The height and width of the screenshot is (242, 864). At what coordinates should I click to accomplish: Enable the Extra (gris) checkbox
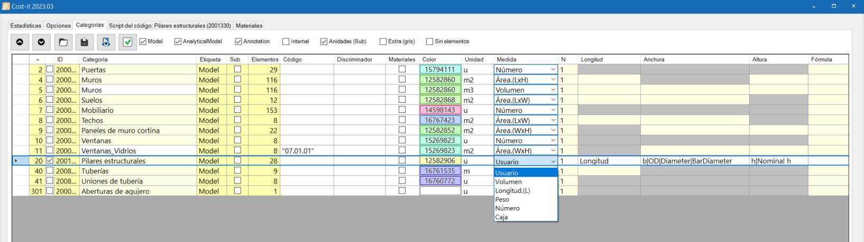pos(383,41)
